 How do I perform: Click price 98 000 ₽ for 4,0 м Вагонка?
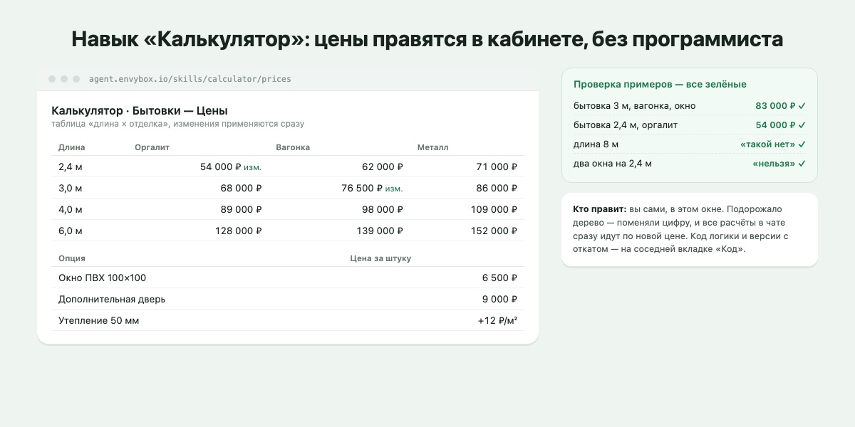pyautogui.click(x=383, y=210)
